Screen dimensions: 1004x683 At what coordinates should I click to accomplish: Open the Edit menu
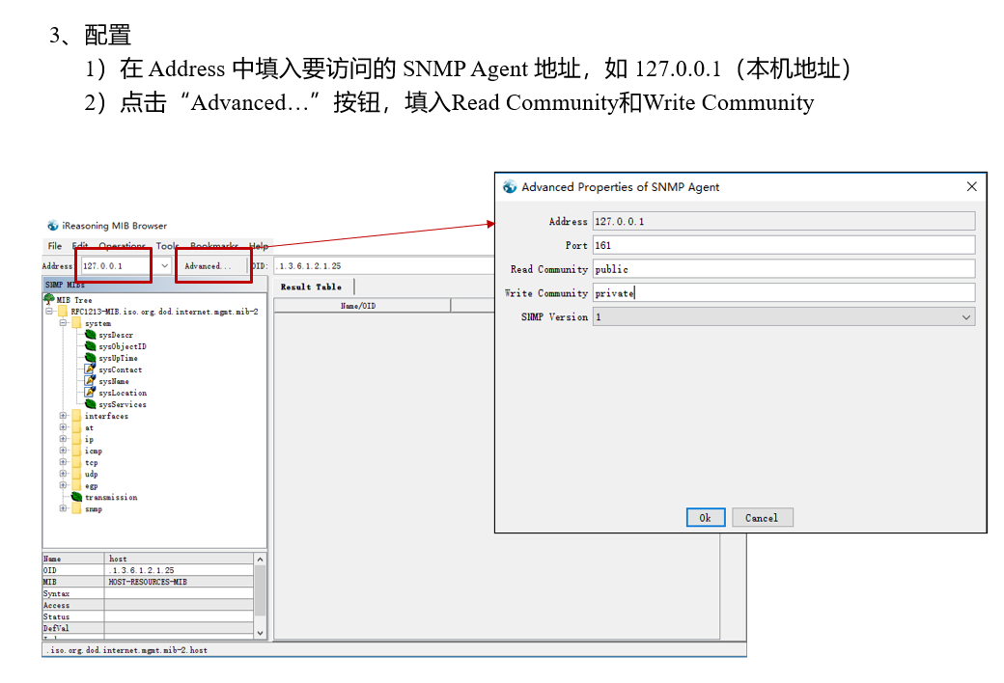pos(80,246)
